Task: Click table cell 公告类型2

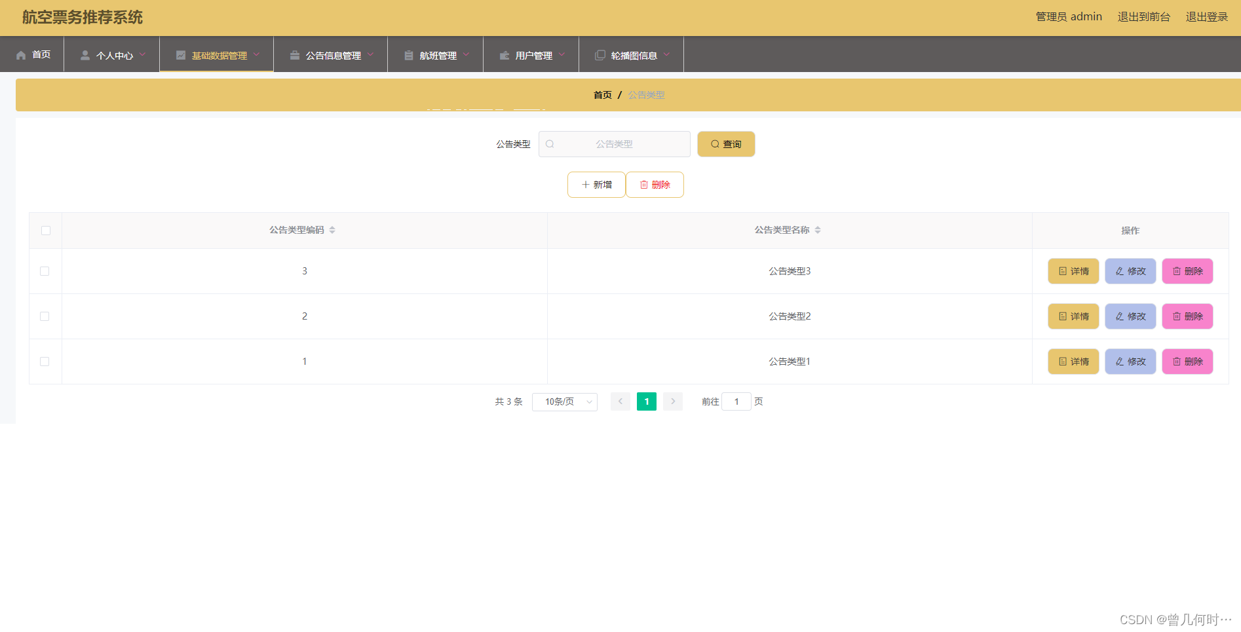Action: 790,316
